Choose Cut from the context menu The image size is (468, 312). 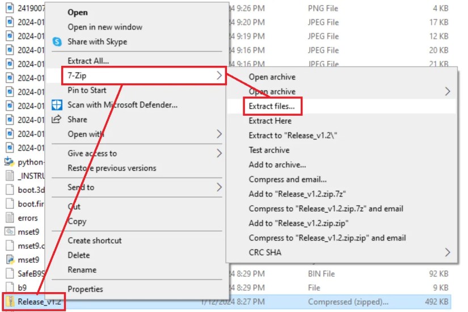74,206
